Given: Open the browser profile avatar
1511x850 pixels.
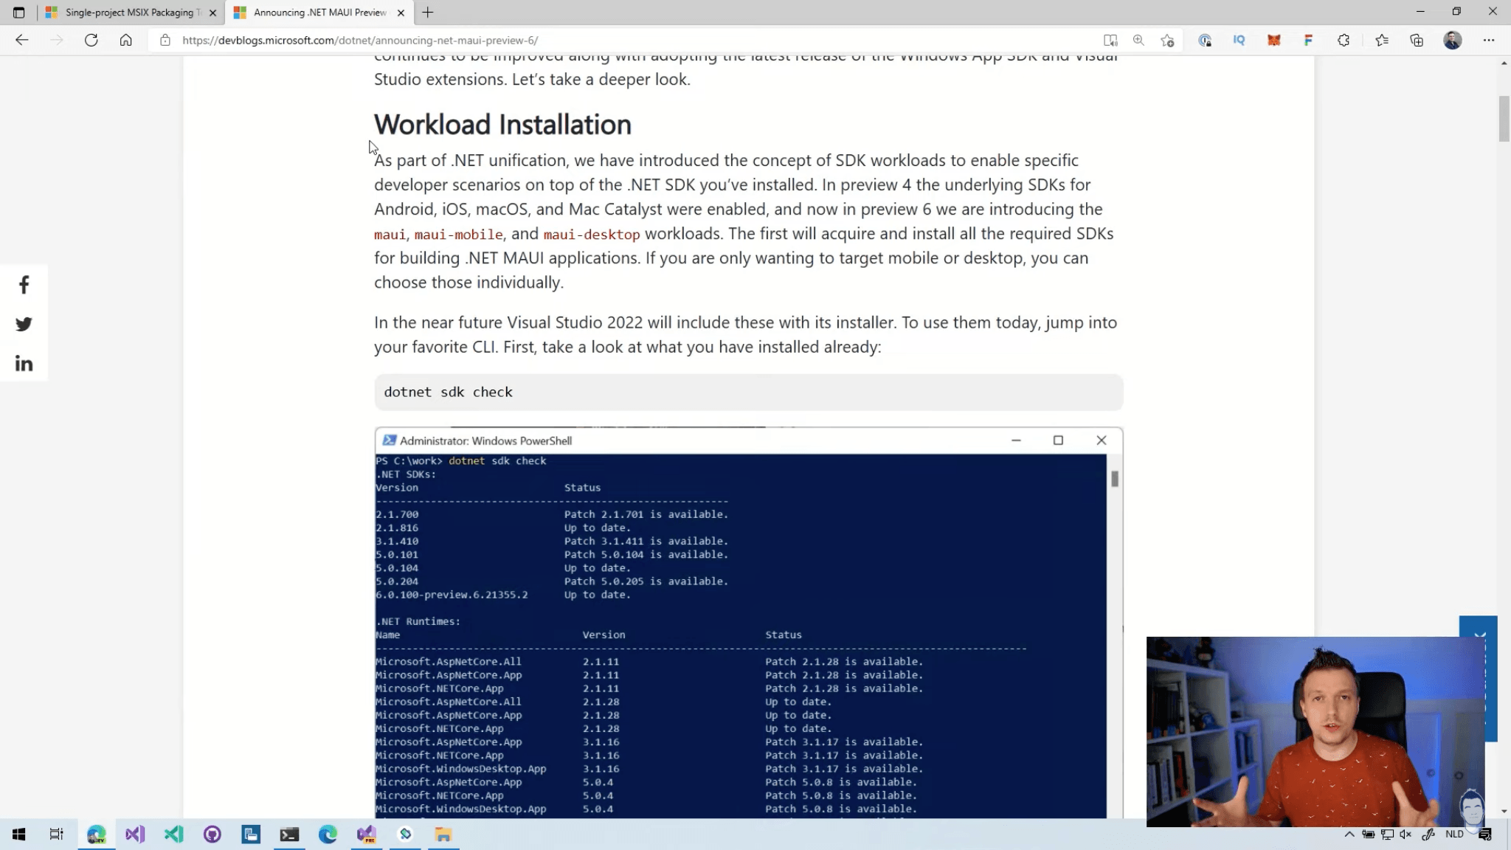Looking at the screenshot, I should click(1453, 41).
